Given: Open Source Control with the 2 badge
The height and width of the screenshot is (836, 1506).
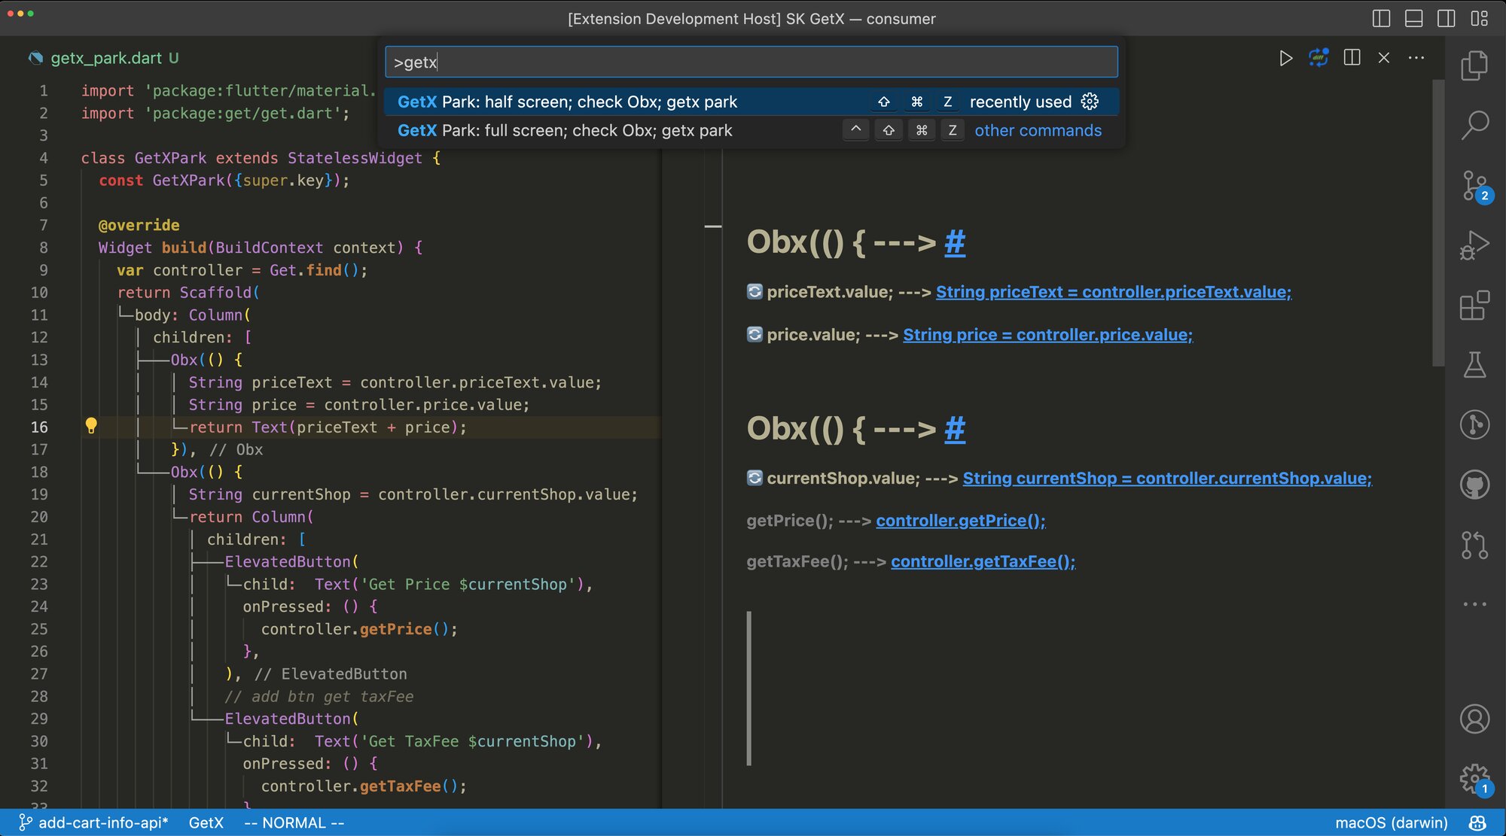Looking at the screenshot, I should click(1474, 185).
